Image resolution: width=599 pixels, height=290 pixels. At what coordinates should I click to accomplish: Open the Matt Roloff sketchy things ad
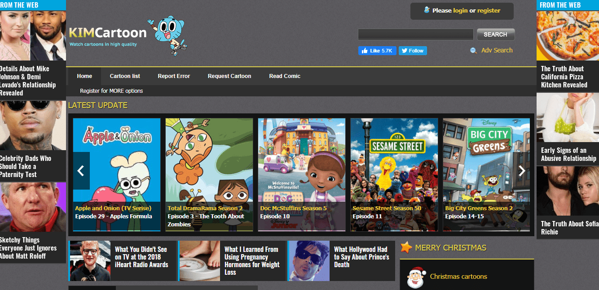click(x=28, y=248)
